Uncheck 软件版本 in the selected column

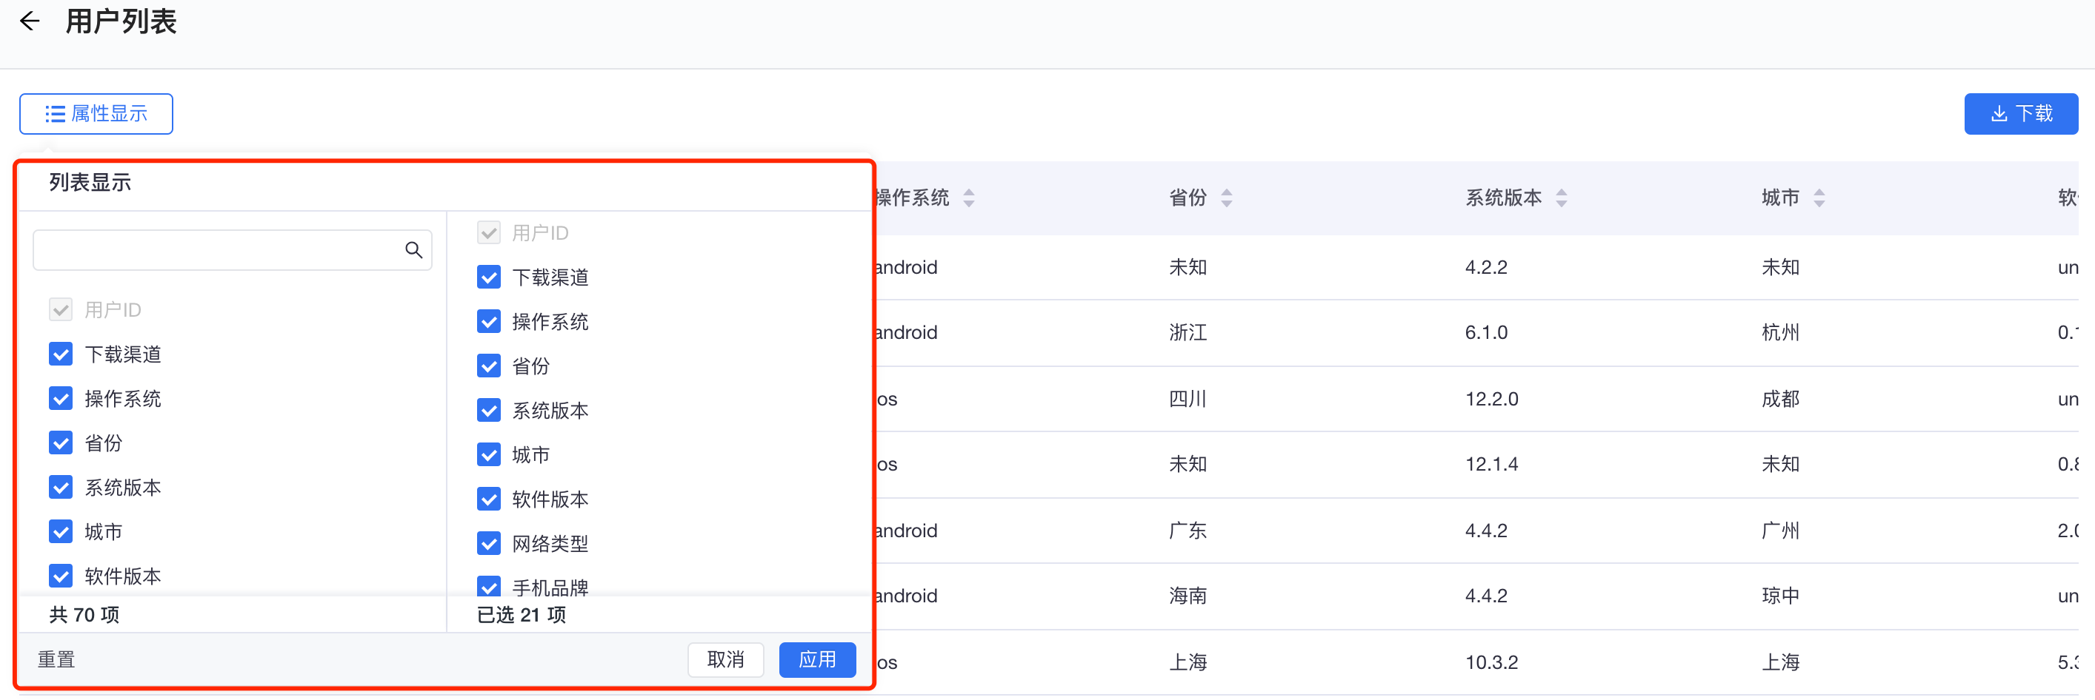pyautogui.click(x=489, y=499)
